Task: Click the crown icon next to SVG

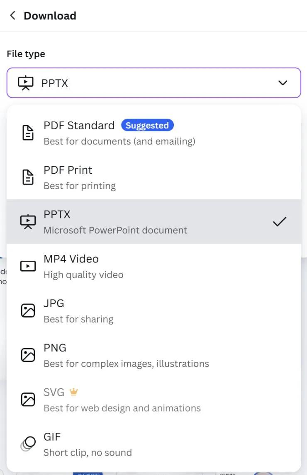Action: tap(73, 392)
